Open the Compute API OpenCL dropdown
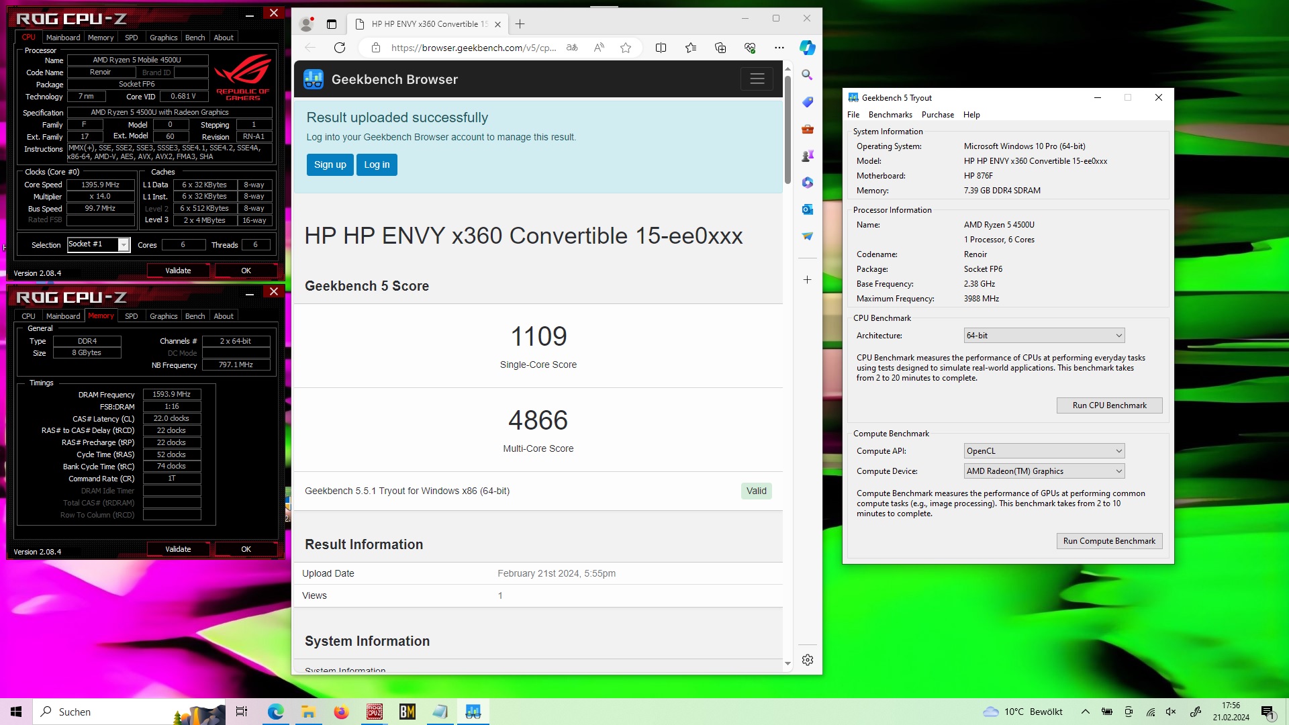 [1044, 451]
